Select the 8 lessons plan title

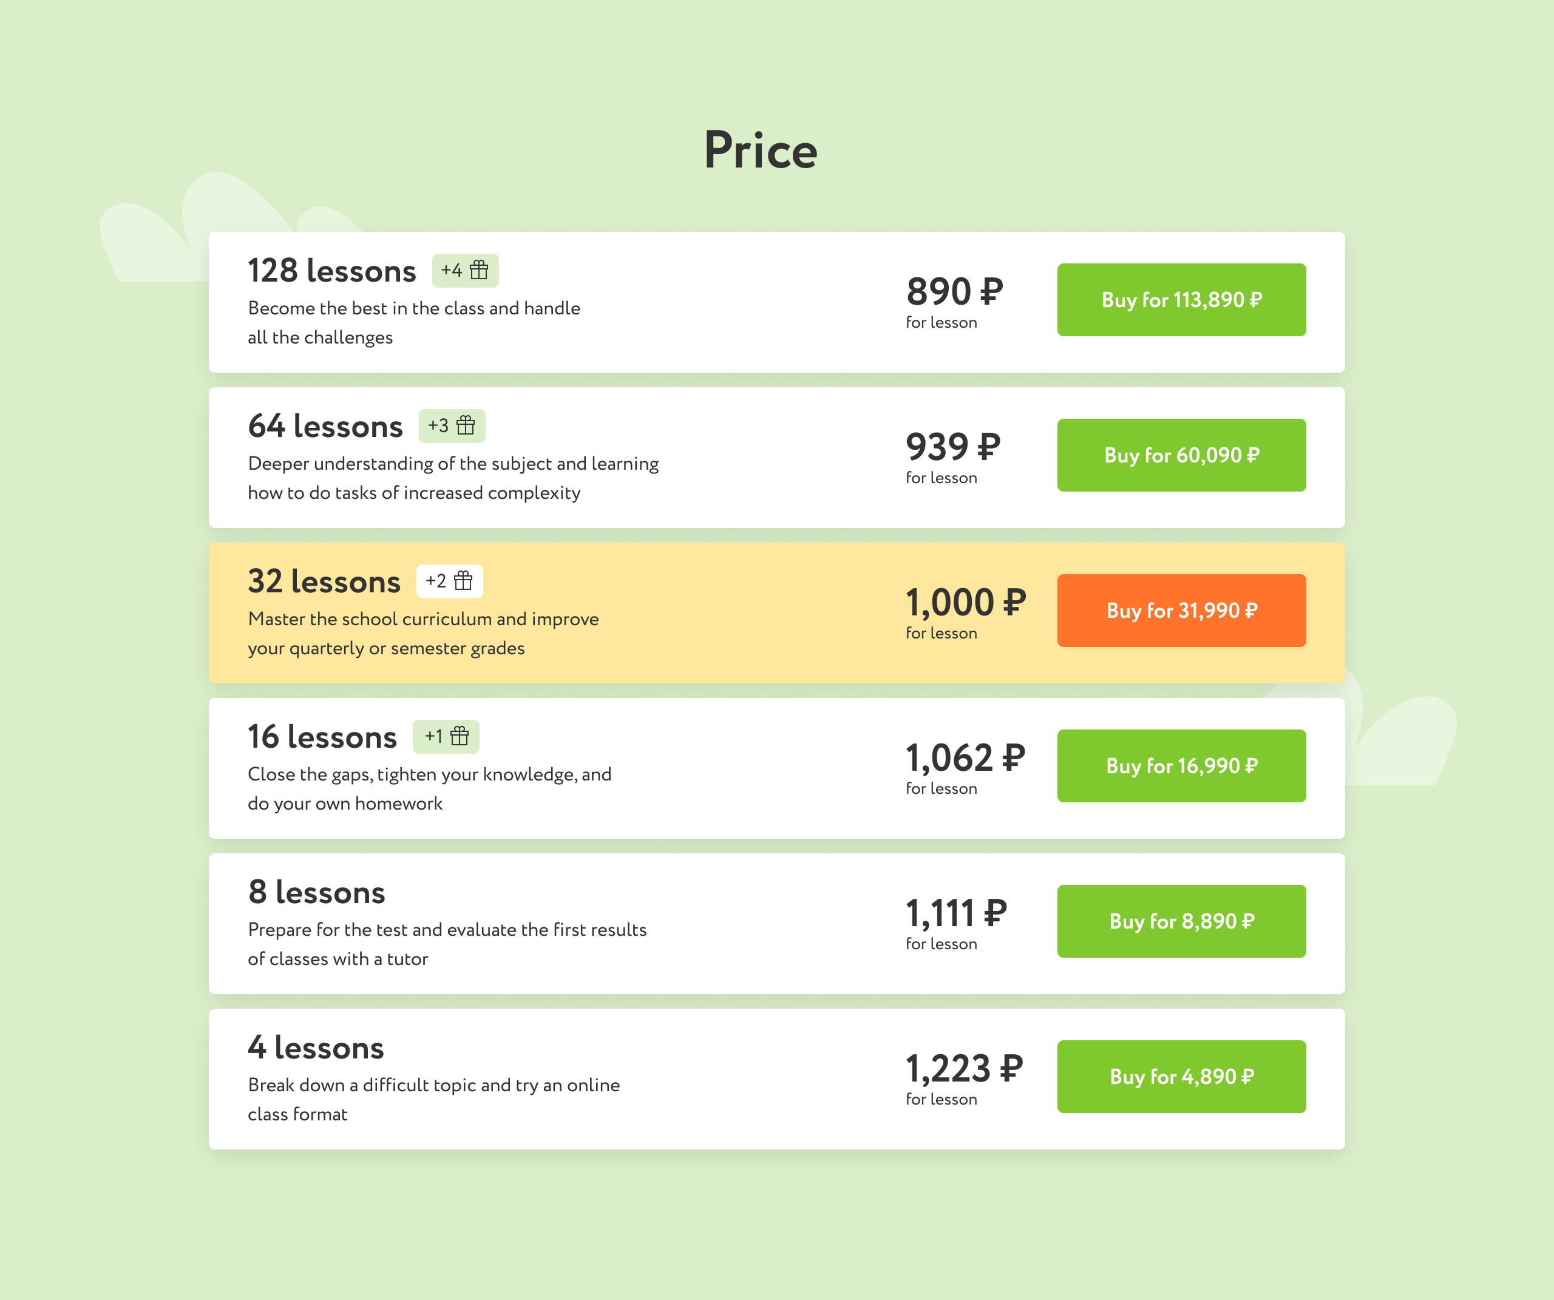coord(316,892)
